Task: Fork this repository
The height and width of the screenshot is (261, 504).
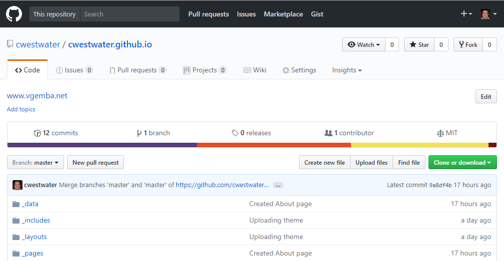Action: coord(468,44)
